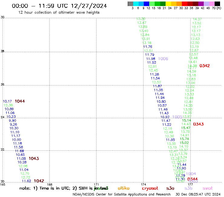This screenshot has width=224, height=197.
Task: Select the altika satellite legend label
Action: coord(124,188)
